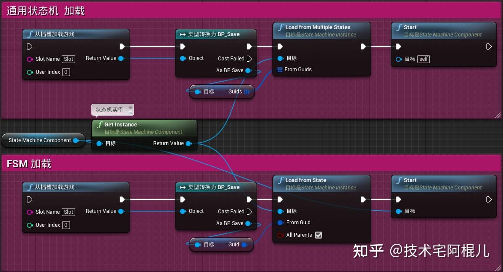Click the As BP Save output pin
This screenshot has width=503, height=272.
[248, 70]
